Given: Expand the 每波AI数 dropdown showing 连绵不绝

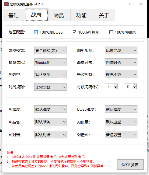Looking at the screenshot, I should tap(121, 74).
